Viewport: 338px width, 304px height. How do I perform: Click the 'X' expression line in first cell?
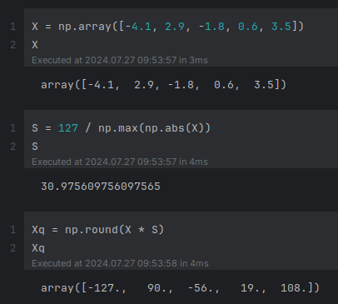coord(35,45)
